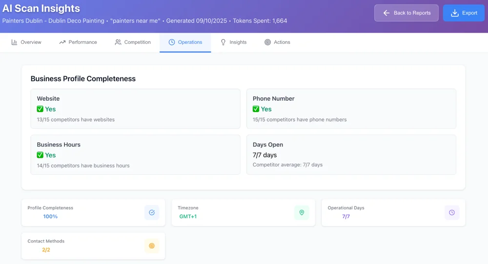Switch to the Performance tab
The width and height of the screenshot is (488, 264).
(78, 42)
